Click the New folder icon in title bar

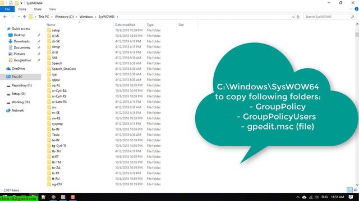[16, 3]
